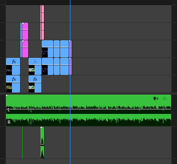Click the dimmed fx badge on the second-track clip

(x=35, y=62)
